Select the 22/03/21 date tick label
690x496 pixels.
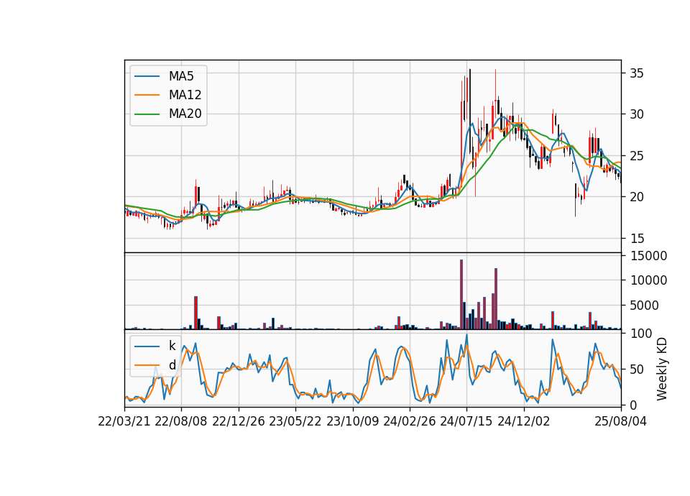point(124,421)
